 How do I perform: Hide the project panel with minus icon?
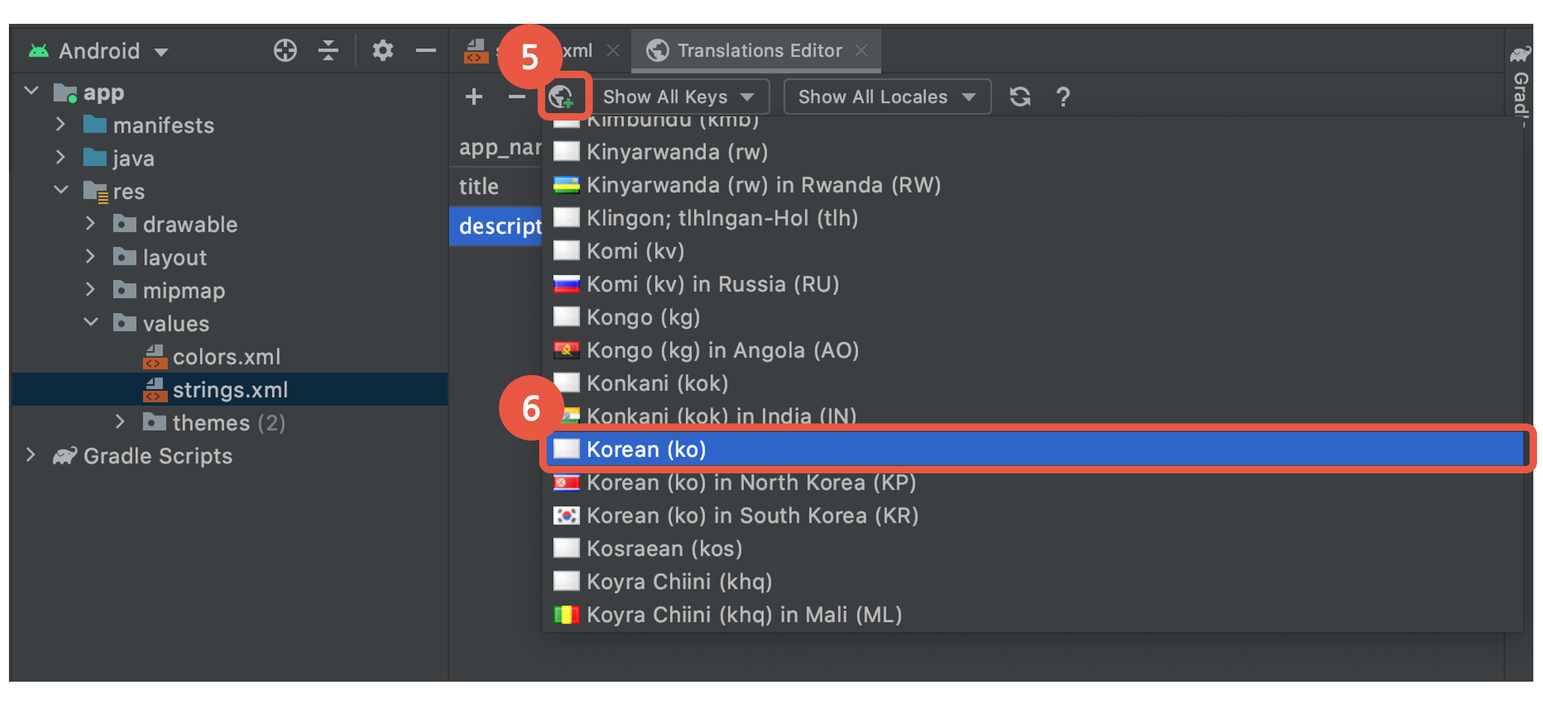click(x=425, y=51)
